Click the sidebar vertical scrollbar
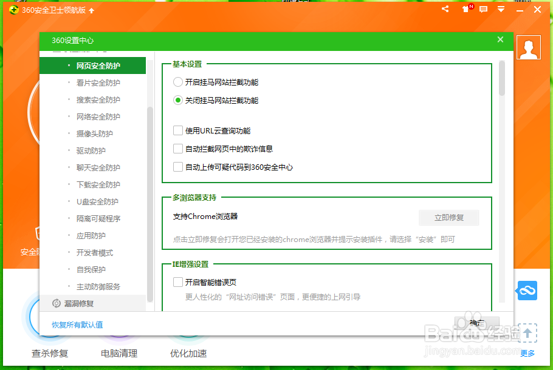This screenshot has width=553, height=370. [150, 204]
